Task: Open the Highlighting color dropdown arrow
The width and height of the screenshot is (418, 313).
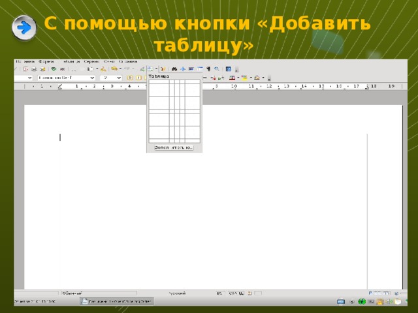Action: click(251, 78)
